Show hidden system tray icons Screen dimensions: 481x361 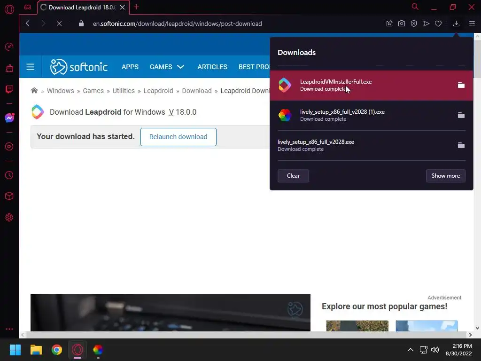(410, 350)
